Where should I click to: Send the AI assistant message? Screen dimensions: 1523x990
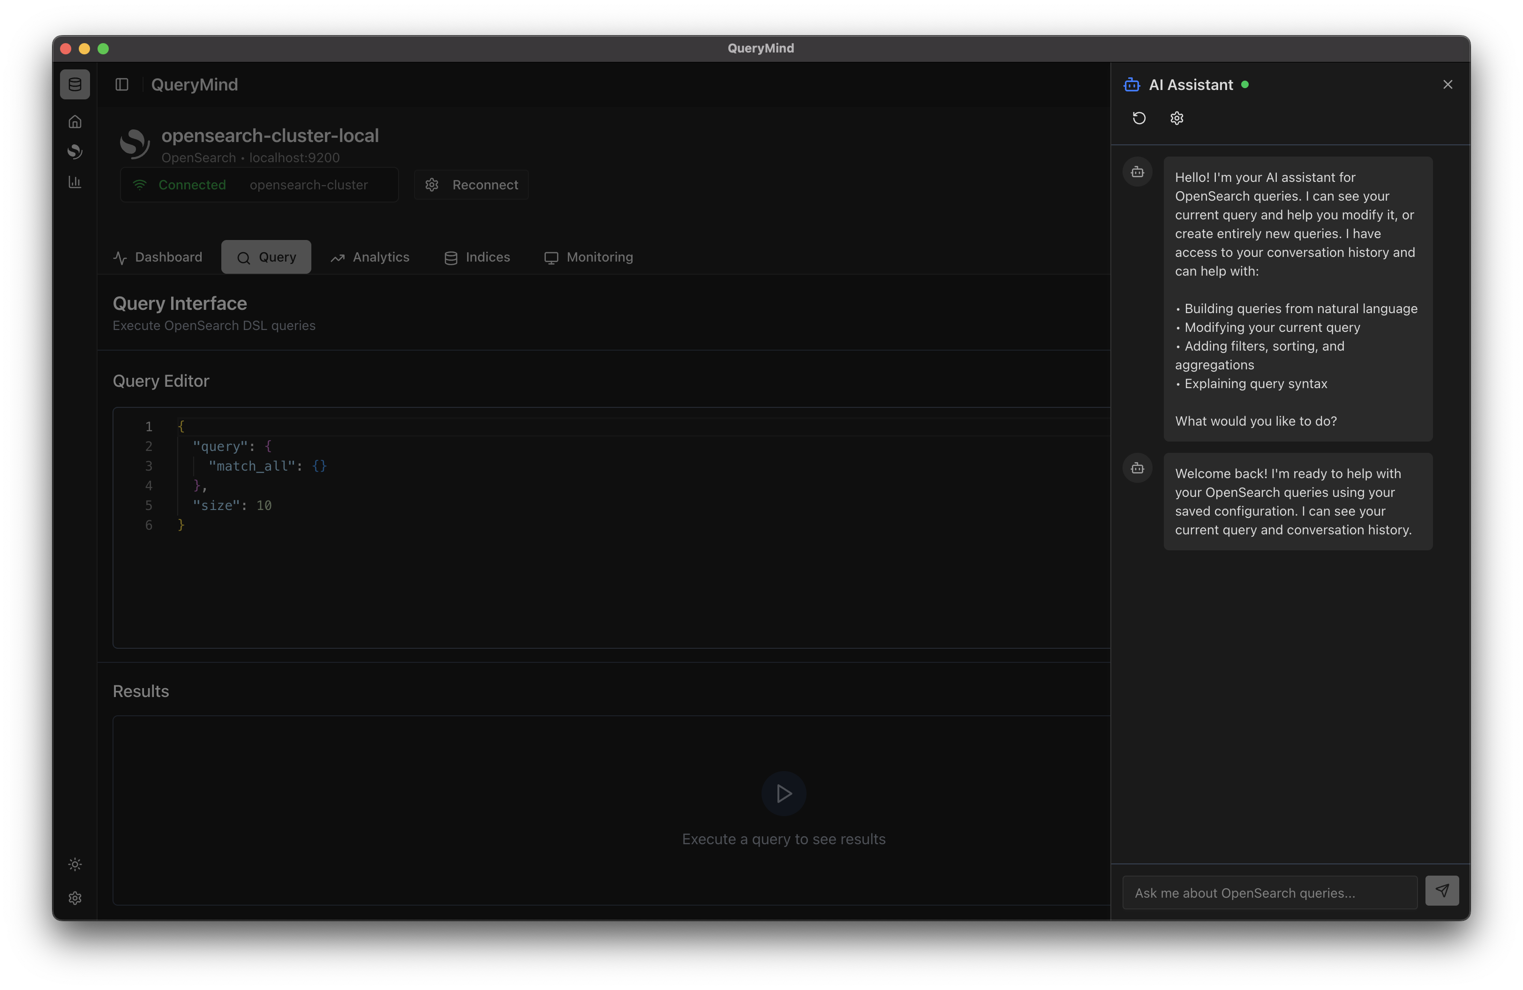pyautogui.click(x=1442, y=891)
